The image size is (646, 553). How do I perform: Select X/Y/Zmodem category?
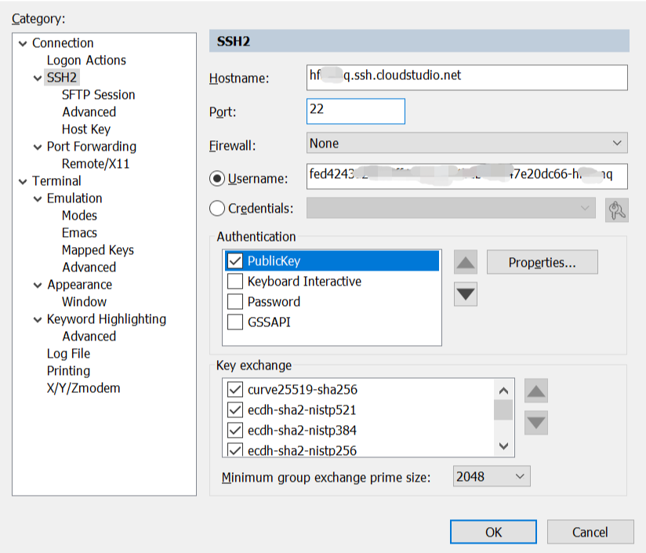[x=84, y=388]
